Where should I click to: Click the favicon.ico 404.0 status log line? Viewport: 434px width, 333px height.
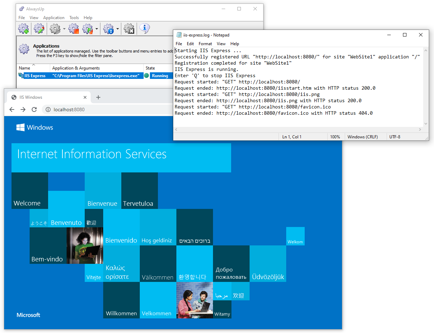pyautogui.click(x=274, y=113)
